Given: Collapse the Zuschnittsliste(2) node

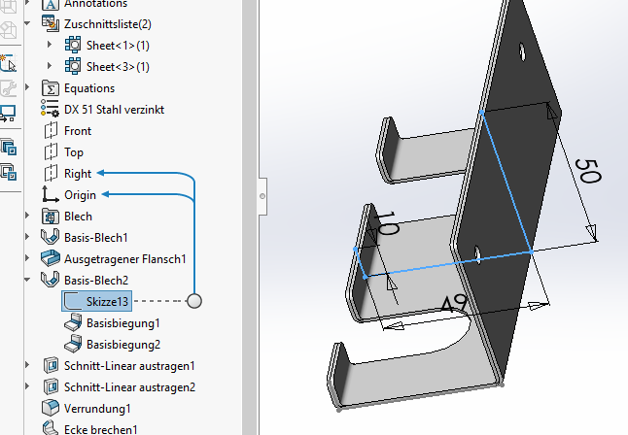Looking at the screenshot, I should pos(27,23).
